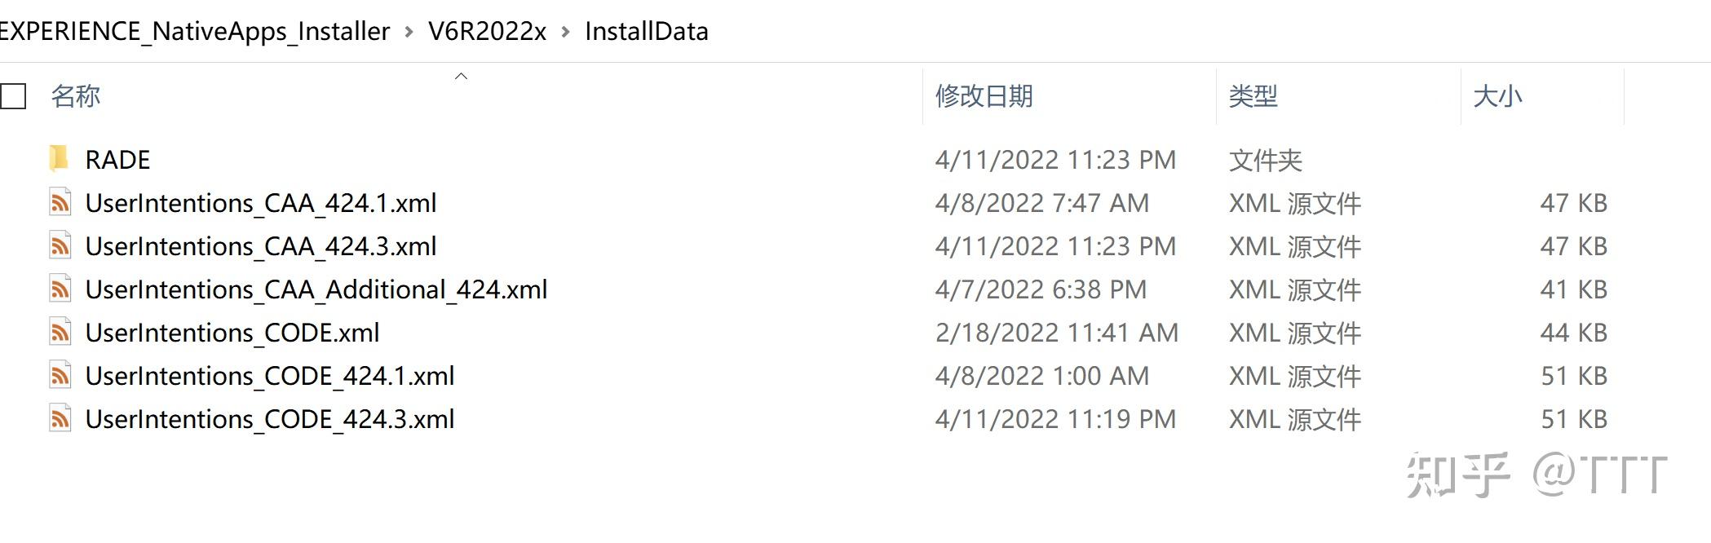This screenshot has width=1711, height=543.
Task: Click the UserIntentions_CODE_424.3.xml file icon
Action: 60,419
